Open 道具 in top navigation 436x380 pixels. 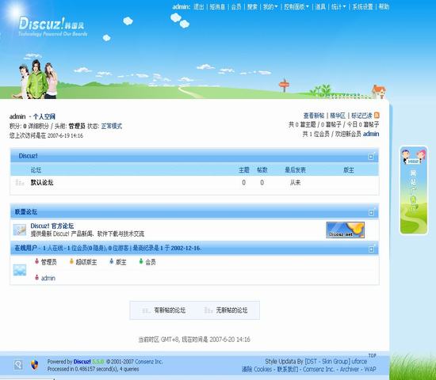point(320,6)
